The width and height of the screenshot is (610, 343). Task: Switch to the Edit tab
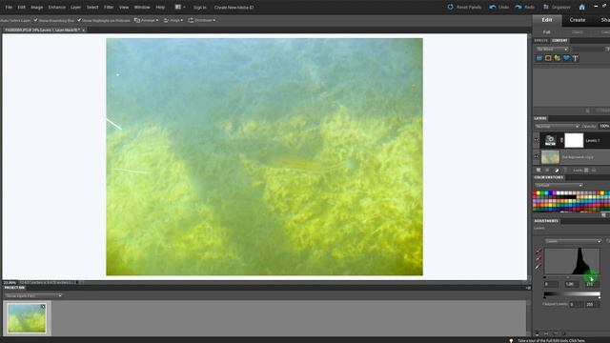[x=546, y=20]
